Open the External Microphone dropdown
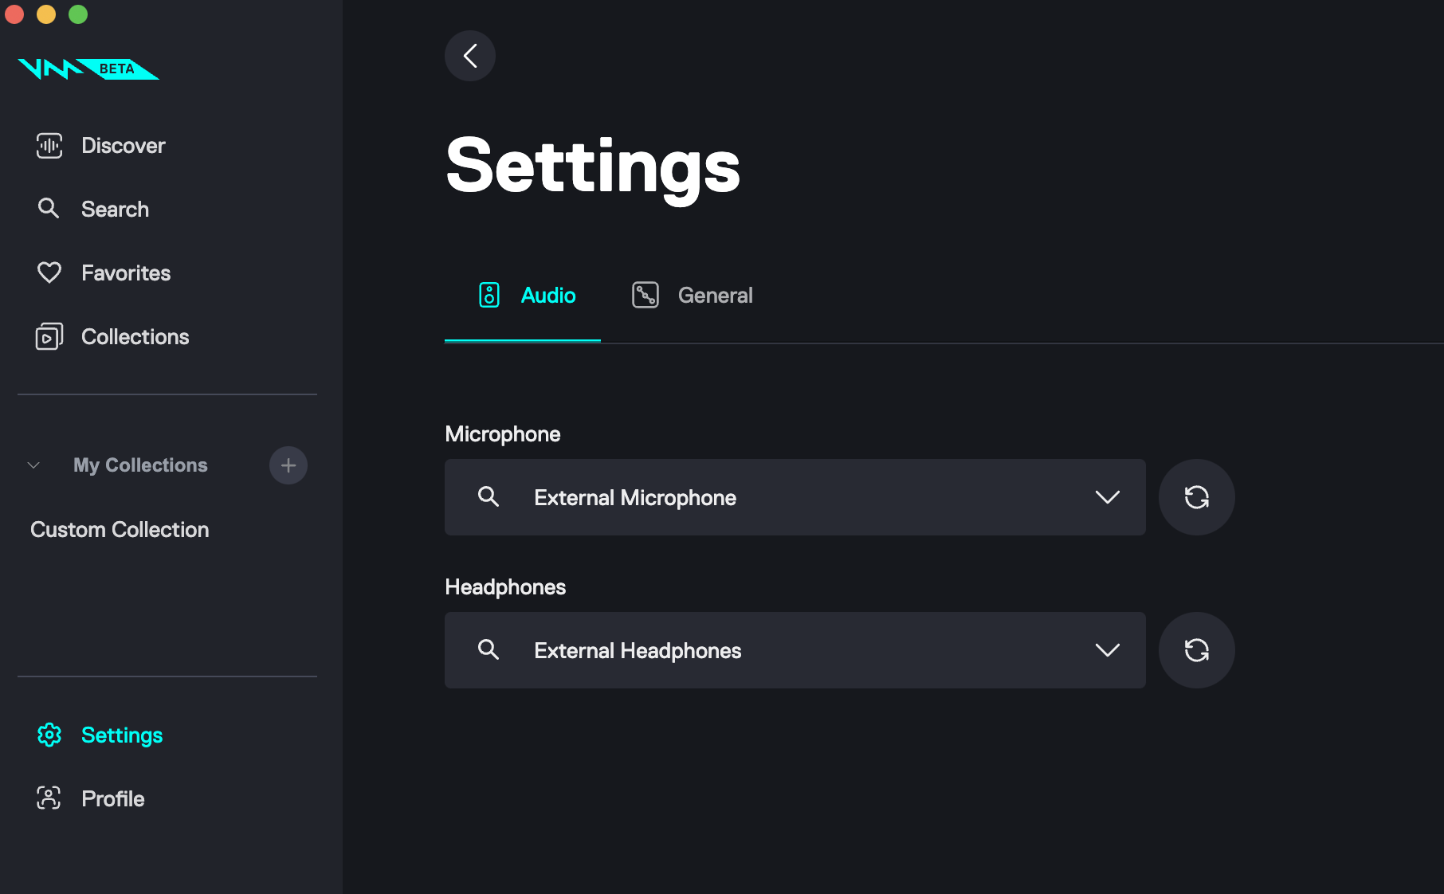 point(1107,497)
